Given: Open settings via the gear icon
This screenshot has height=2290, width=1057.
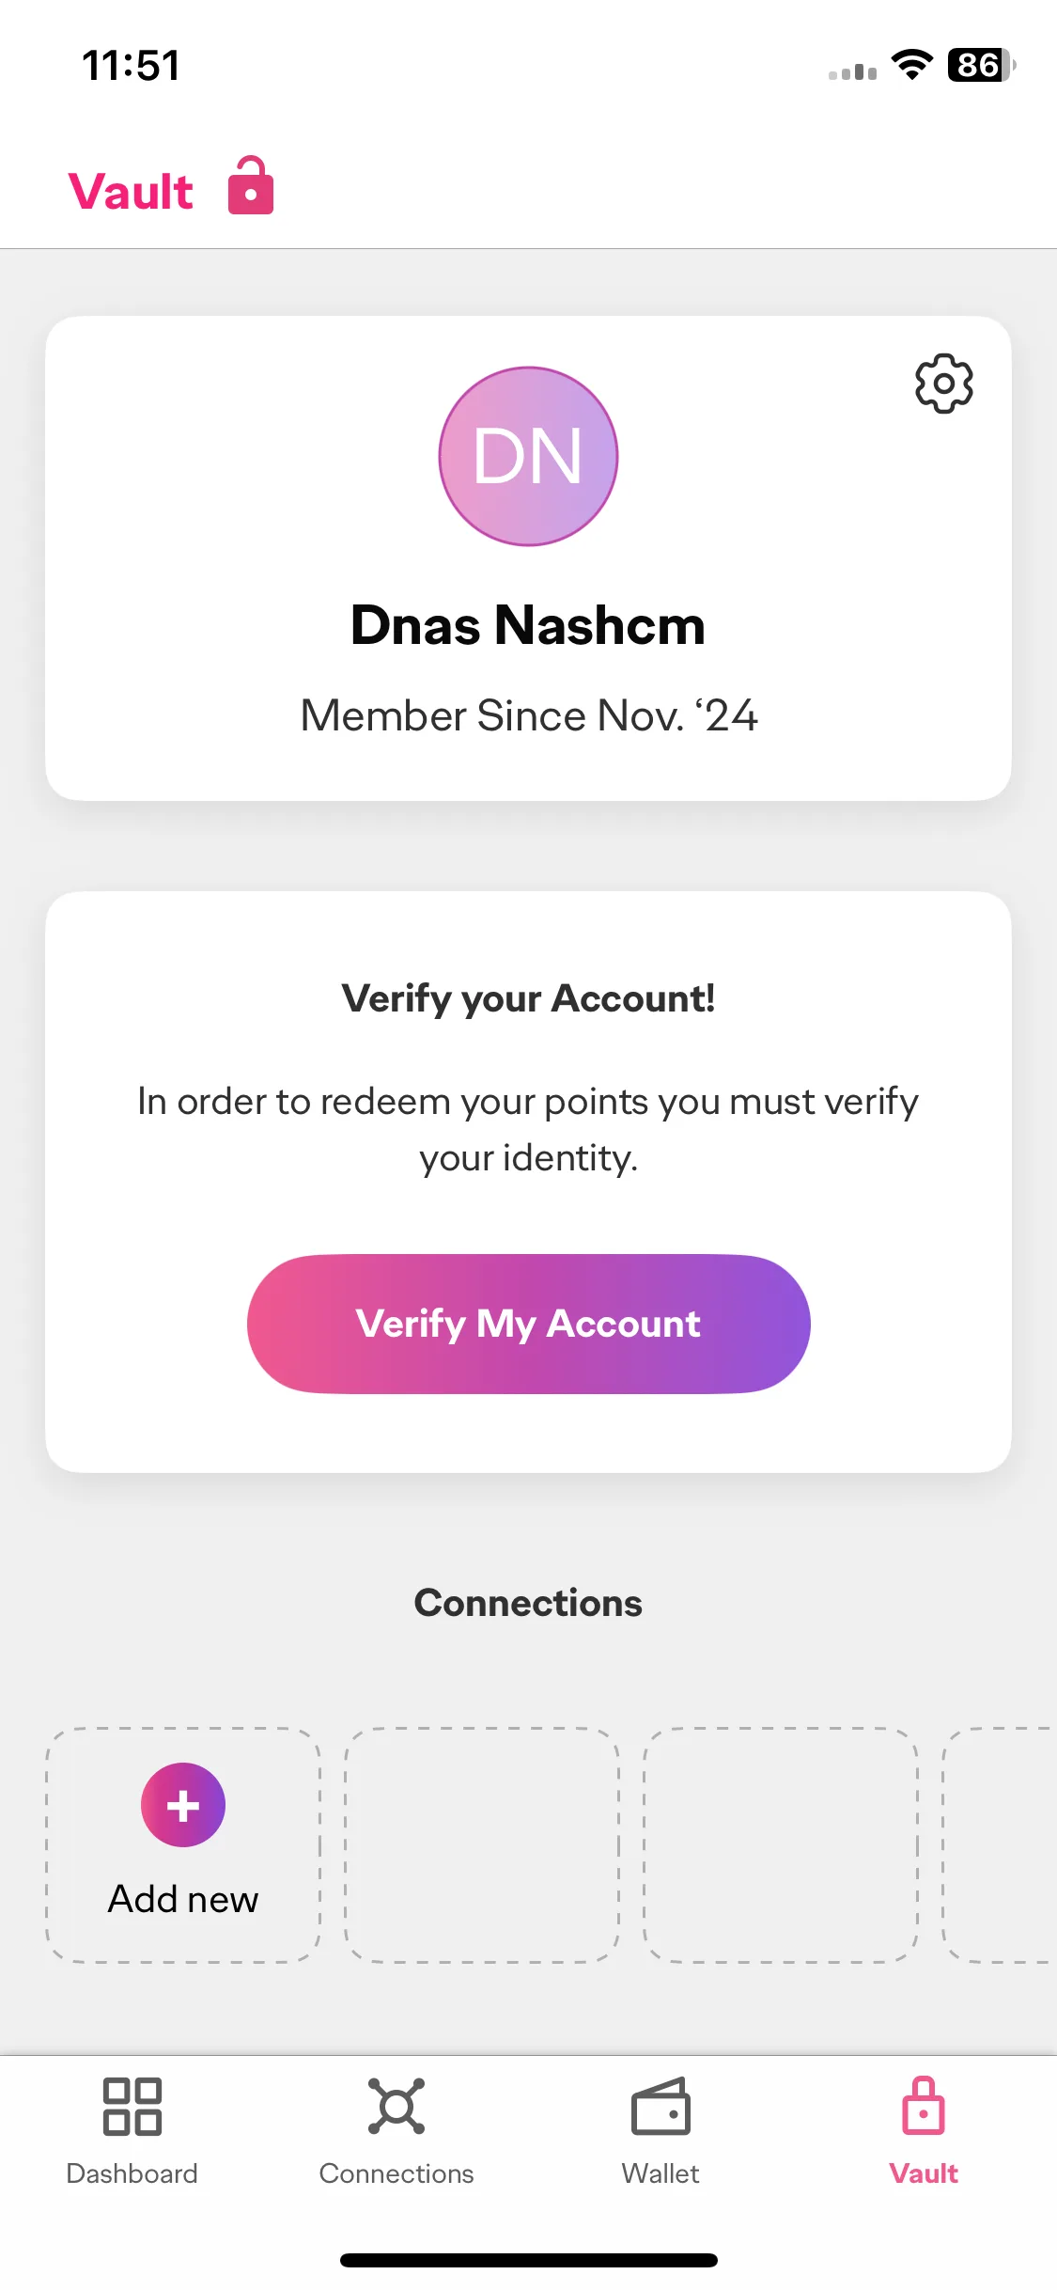Looking at the screenshot, I should click(x=943, y=384).
